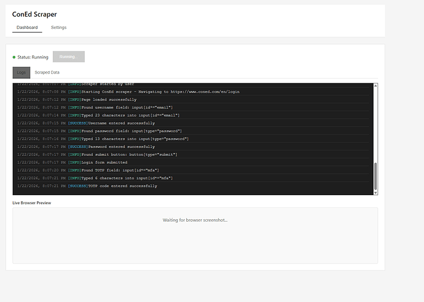Switch to the Settings tab
The width and height of the screenshot is (424, 302).
[59, 28]
